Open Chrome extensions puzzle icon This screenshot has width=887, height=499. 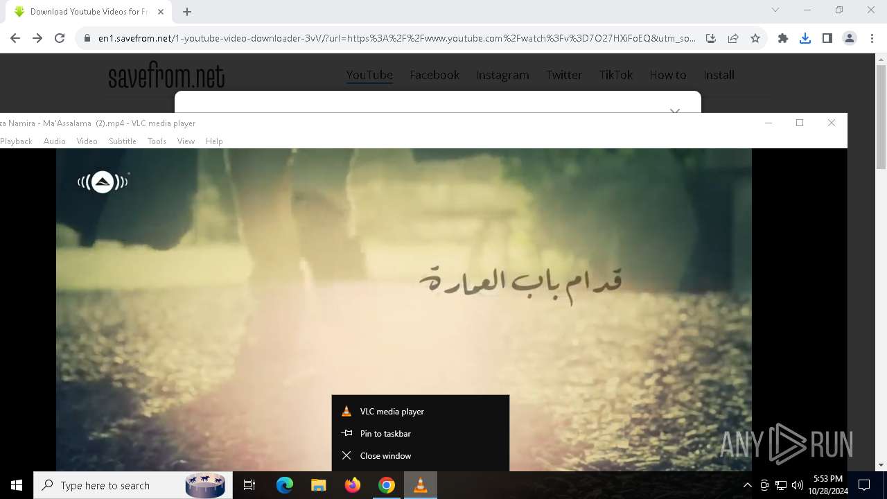783,39
